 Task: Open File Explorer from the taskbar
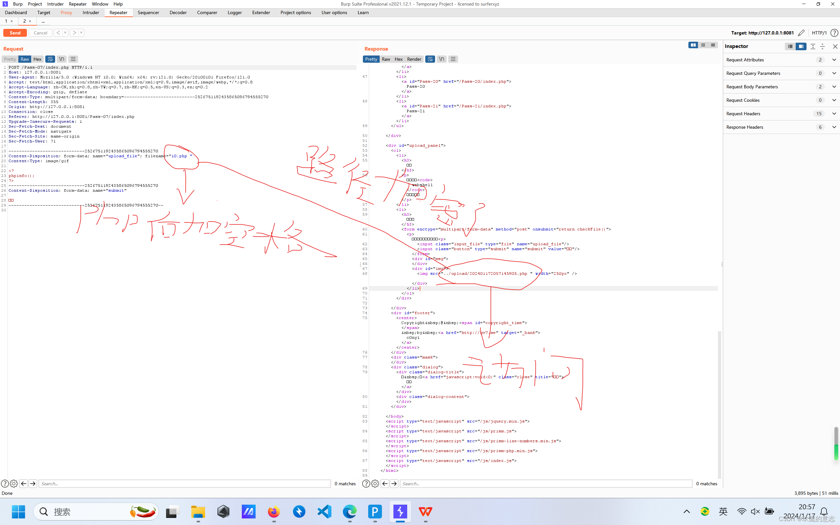coord(198,512)
